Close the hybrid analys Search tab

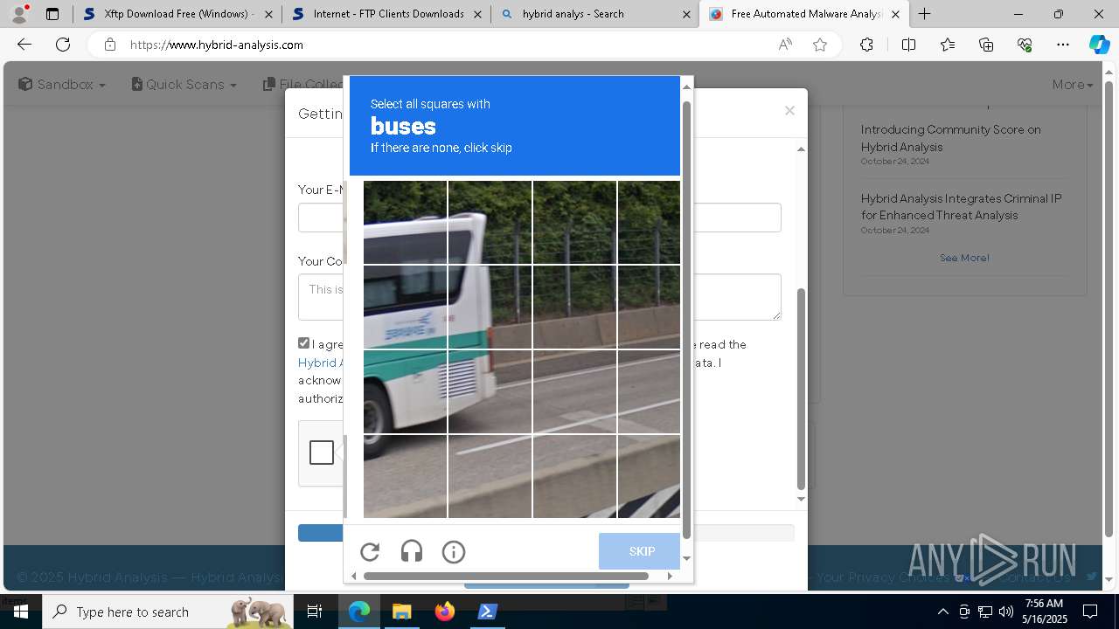pyautogui.click(x=686, y=14)
